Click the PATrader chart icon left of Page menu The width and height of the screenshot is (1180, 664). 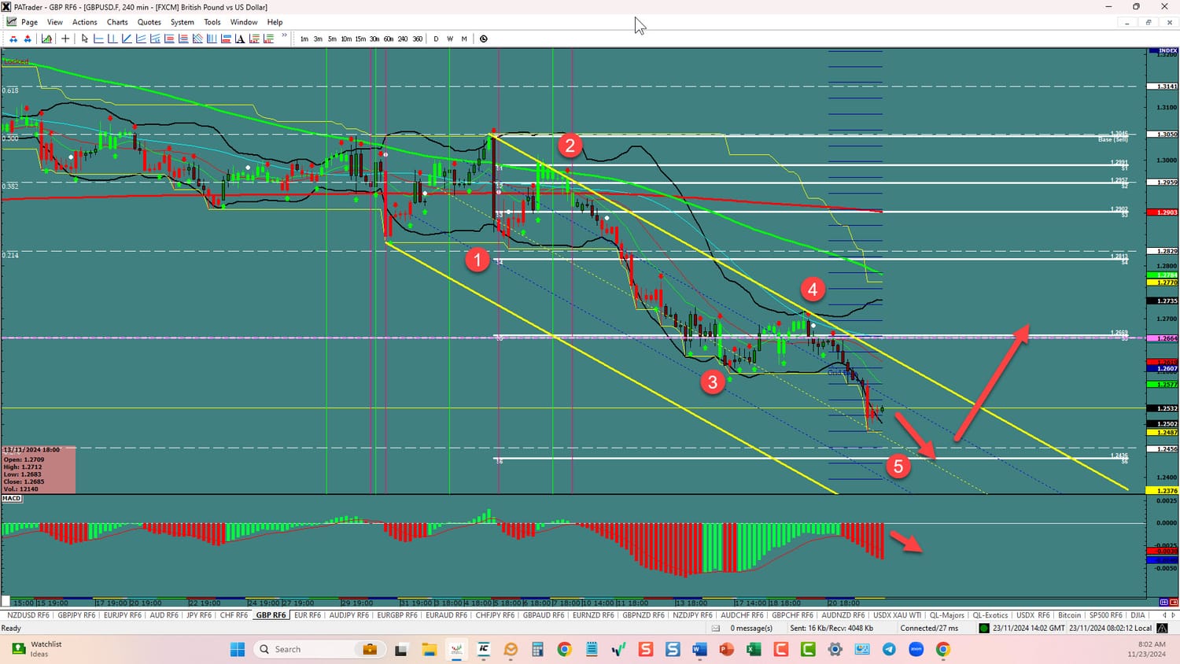[x=12, y=22]
